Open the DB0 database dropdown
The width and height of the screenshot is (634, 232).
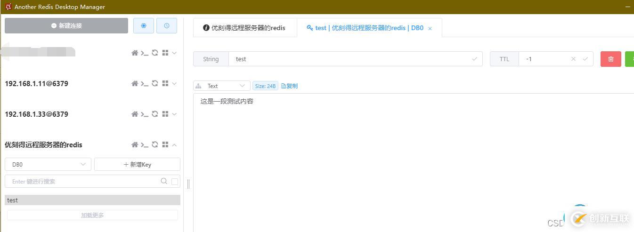(48, 164)
